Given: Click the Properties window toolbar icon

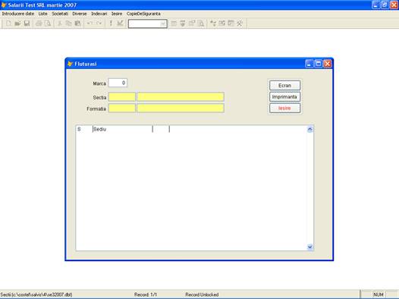Looking at the screenshot, I should coord(192,24).
